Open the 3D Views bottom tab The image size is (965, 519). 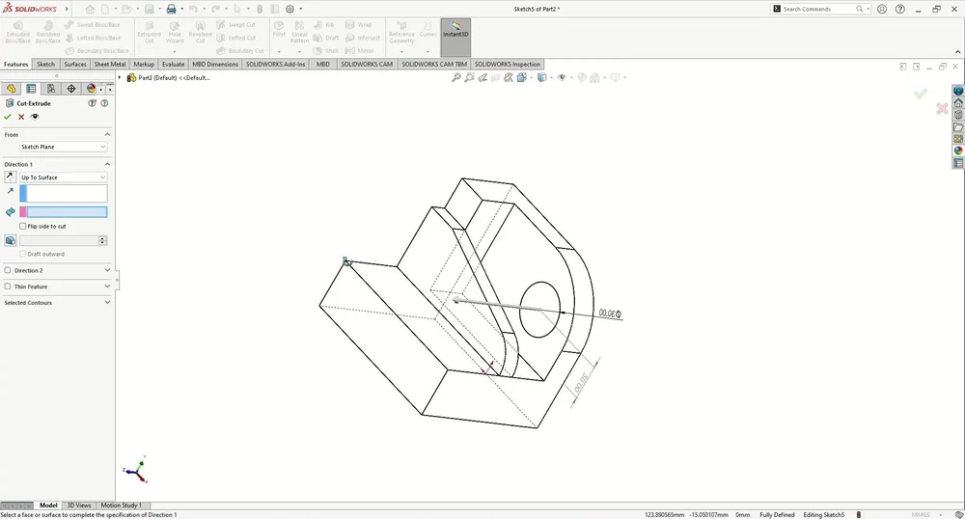(x=79, y=505)
